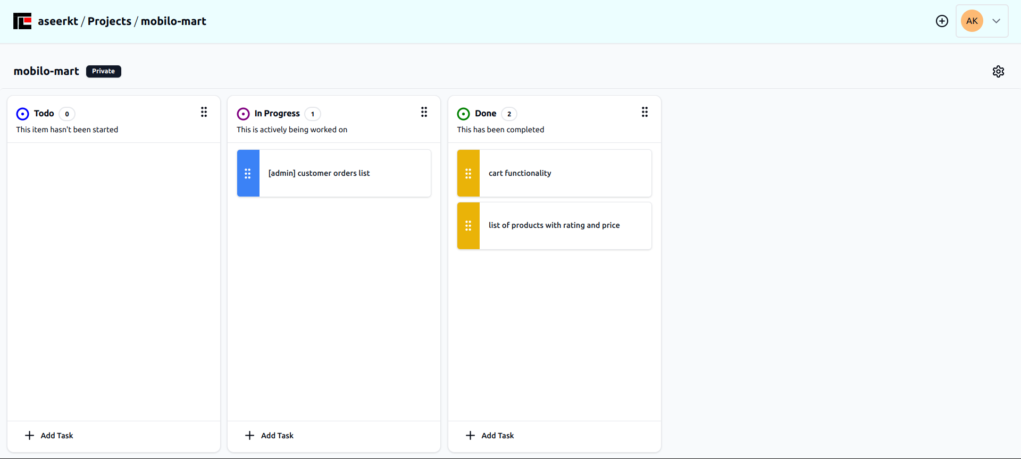Open project settings gear icon
This screenshot has height=459, width=1021.
point(998,71)
